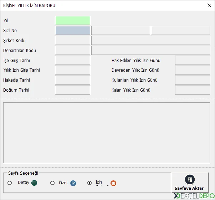Select the İşe Giriş Tarihi field
The image size is (215, 200).
click(x=72, y=60)
